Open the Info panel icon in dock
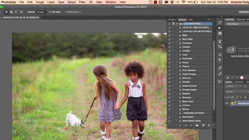This screenshot has width=249, height=140. (220, 33)
